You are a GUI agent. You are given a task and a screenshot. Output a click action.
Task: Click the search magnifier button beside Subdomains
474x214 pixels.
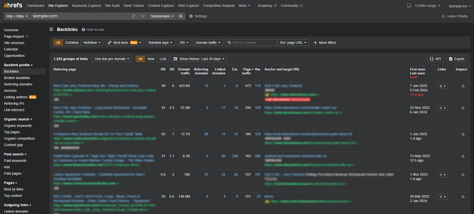[181, 16]
